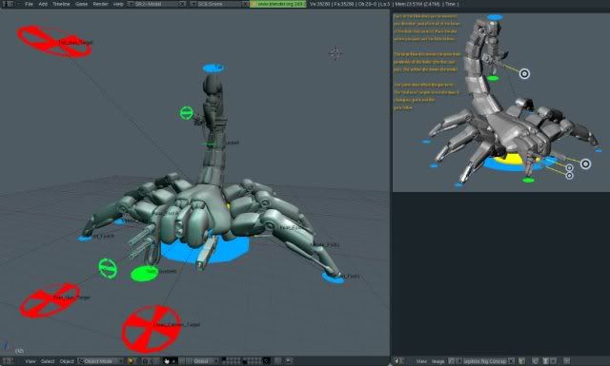The image size is (610, 366).
Task: Click the manipulator hand icon
Action: pyautogui.click(x=167, y=361)
